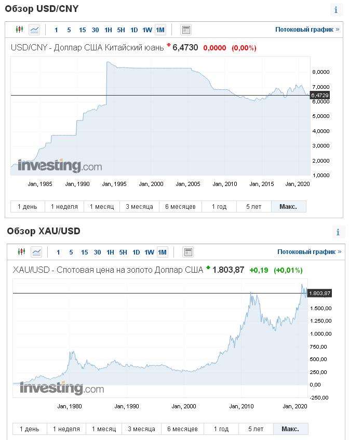This screenshot has width=349, height=440.
Task: Select candlestick chart icon in USD/CNY panel
Action: point(19,30)
